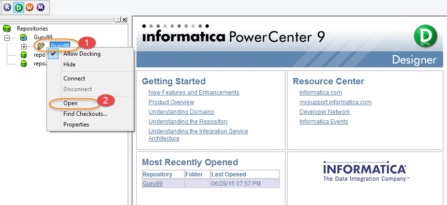Choose Hide from the context menu
Image resolution: width=447 pixels, height=205 pixels.
pos(70,64)
